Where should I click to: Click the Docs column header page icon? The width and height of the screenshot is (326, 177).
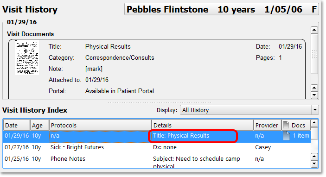pyautogui.click(x=286, y=125)
